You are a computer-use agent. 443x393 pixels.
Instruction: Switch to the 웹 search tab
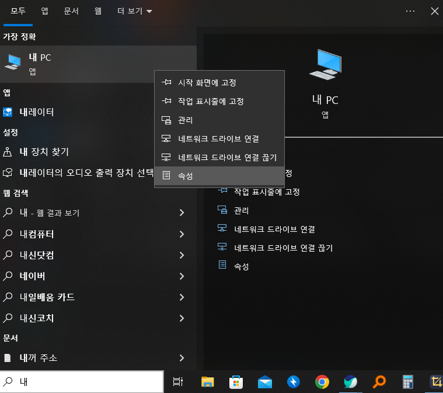tap(97, 11)
